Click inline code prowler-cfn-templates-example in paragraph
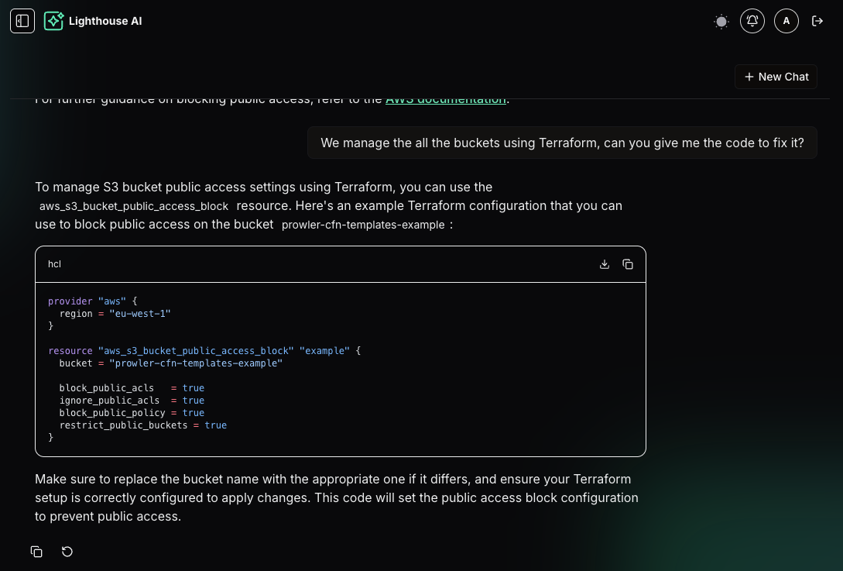The height and width of the screenshot is (571, 843). click(x=363, y=225)
